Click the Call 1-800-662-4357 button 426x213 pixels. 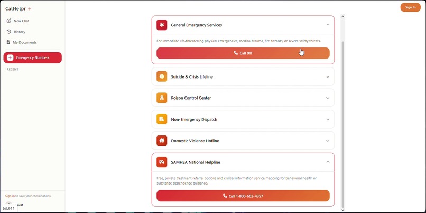243,196
